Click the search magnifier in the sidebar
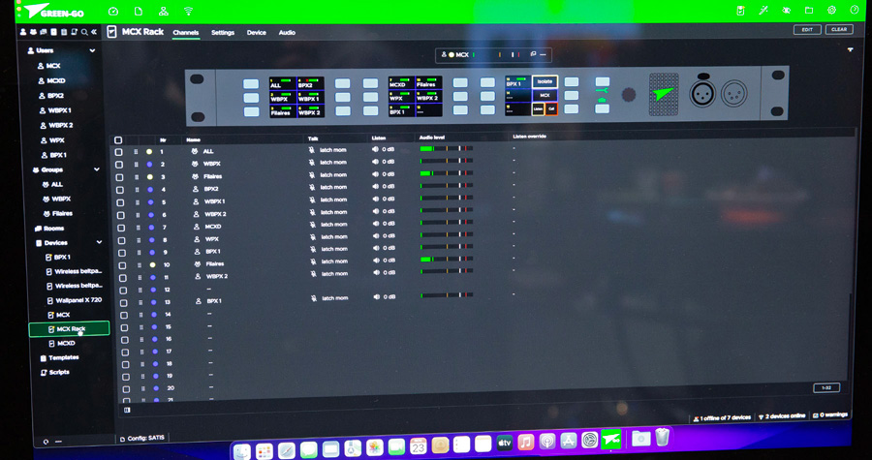Screen dimensions: 872x460 pos(84,32)
